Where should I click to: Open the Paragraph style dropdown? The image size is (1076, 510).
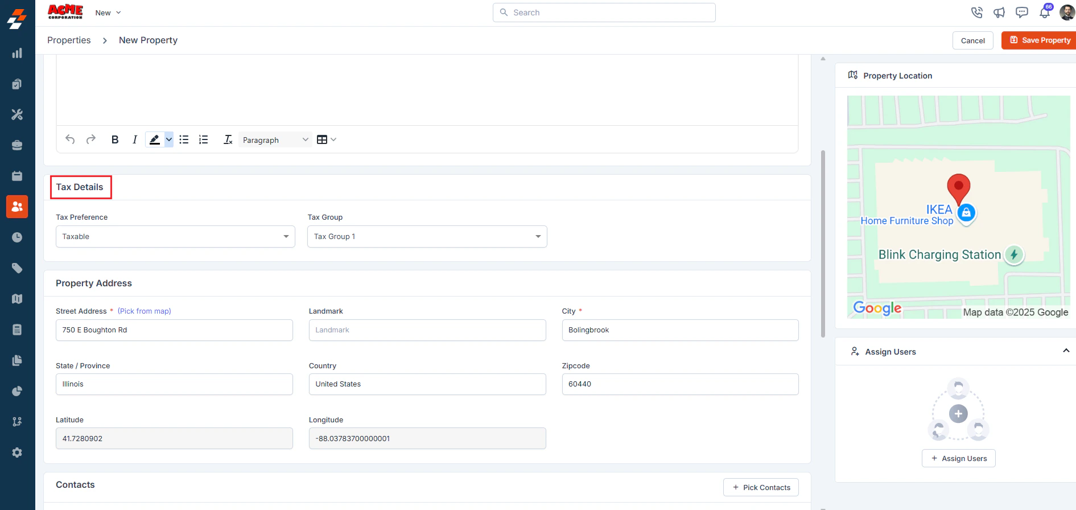pos(275,139)
